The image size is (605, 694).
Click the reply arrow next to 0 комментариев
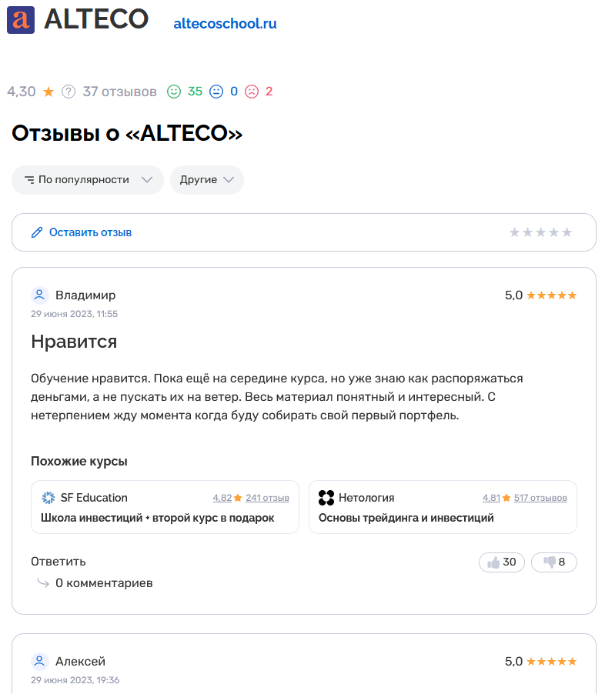43,583
